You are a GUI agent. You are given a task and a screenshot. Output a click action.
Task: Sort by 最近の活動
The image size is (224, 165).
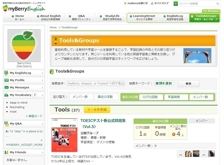(x=106, y=97)
